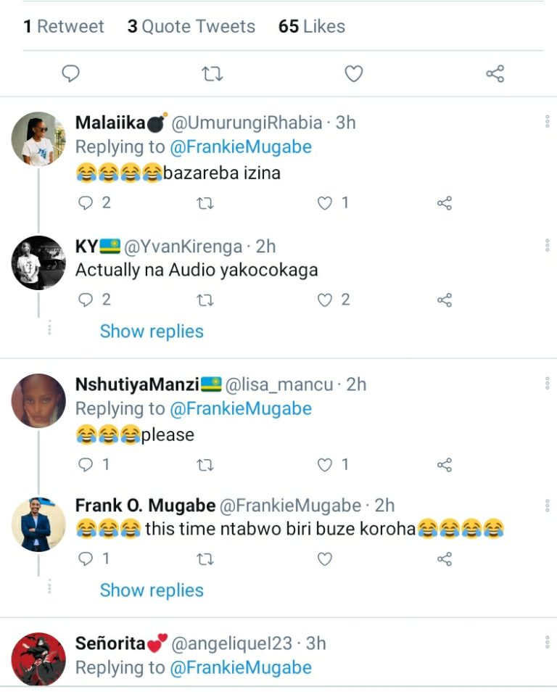Screen dimensions: 557x692
Task: View the 3 Quote Tweets list
Action: pos(191,27)
